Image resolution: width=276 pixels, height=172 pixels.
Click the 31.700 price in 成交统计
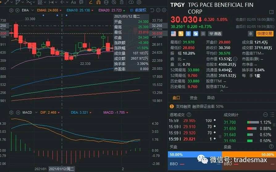coord(229,122)
